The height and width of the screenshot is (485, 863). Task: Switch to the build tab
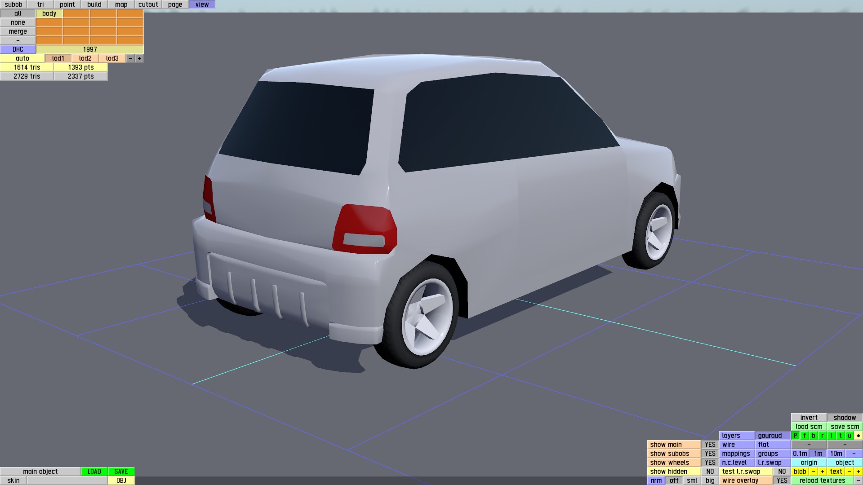tap(94, 4)
